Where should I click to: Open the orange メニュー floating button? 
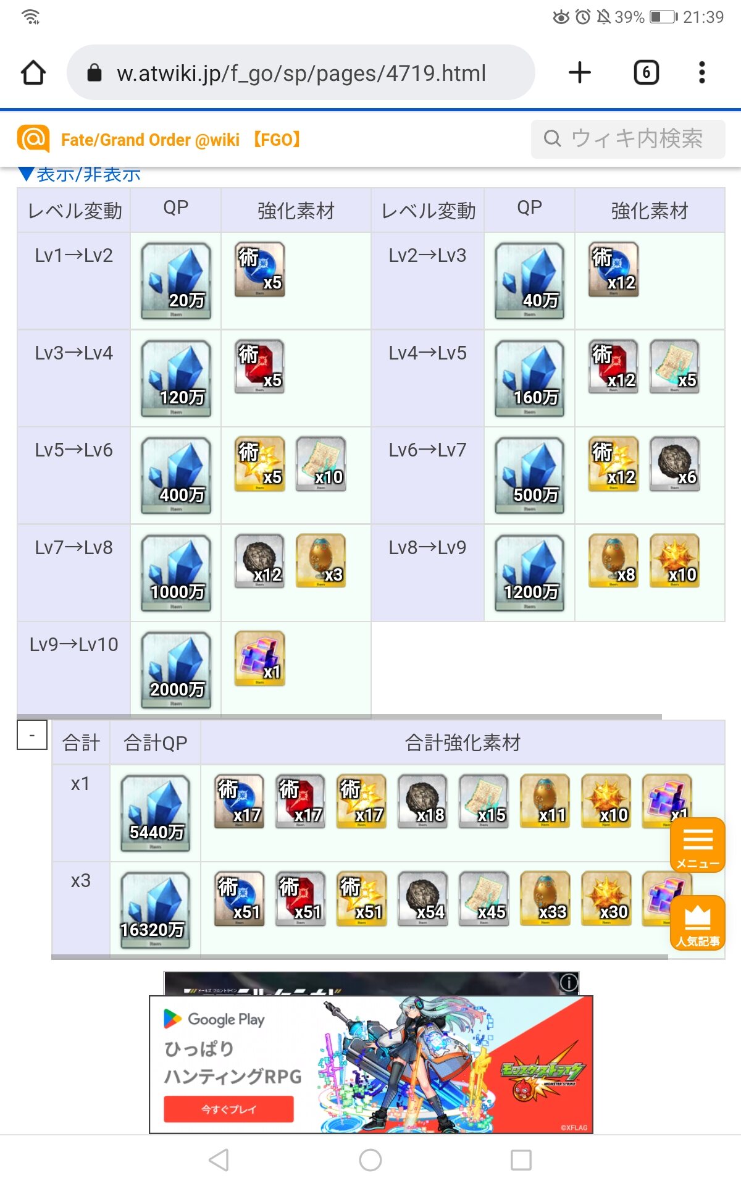pos(698,845)
